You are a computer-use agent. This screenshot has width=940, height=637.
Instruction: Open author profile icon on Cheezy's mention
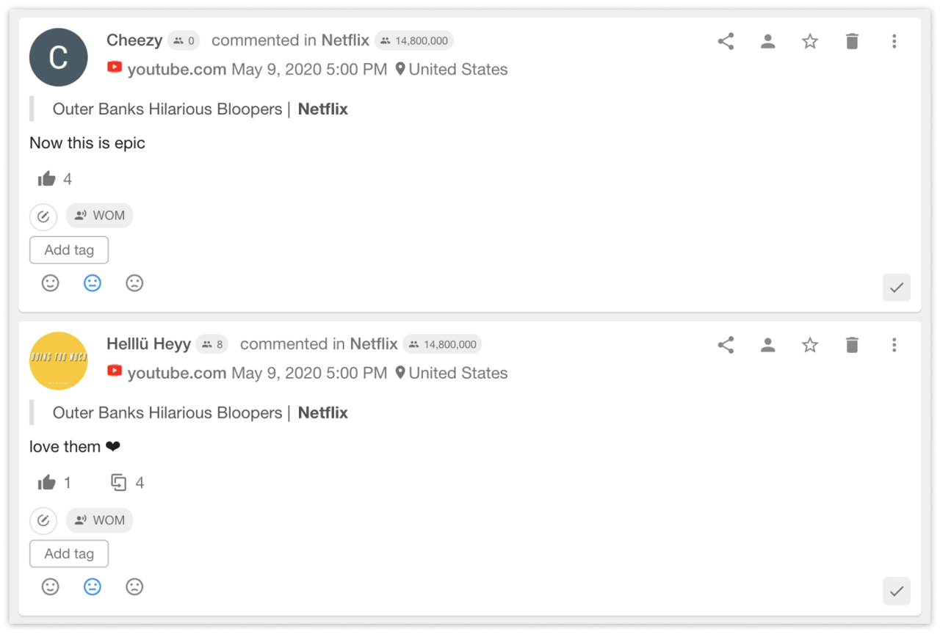(768, 42)
